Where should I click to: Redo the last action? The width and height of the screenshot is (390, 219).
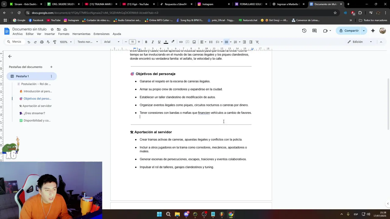[x=35, y=42]
